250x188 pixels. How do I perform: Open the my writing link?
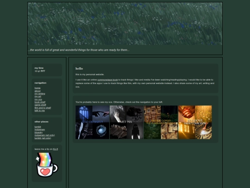(x=40, y=94)
